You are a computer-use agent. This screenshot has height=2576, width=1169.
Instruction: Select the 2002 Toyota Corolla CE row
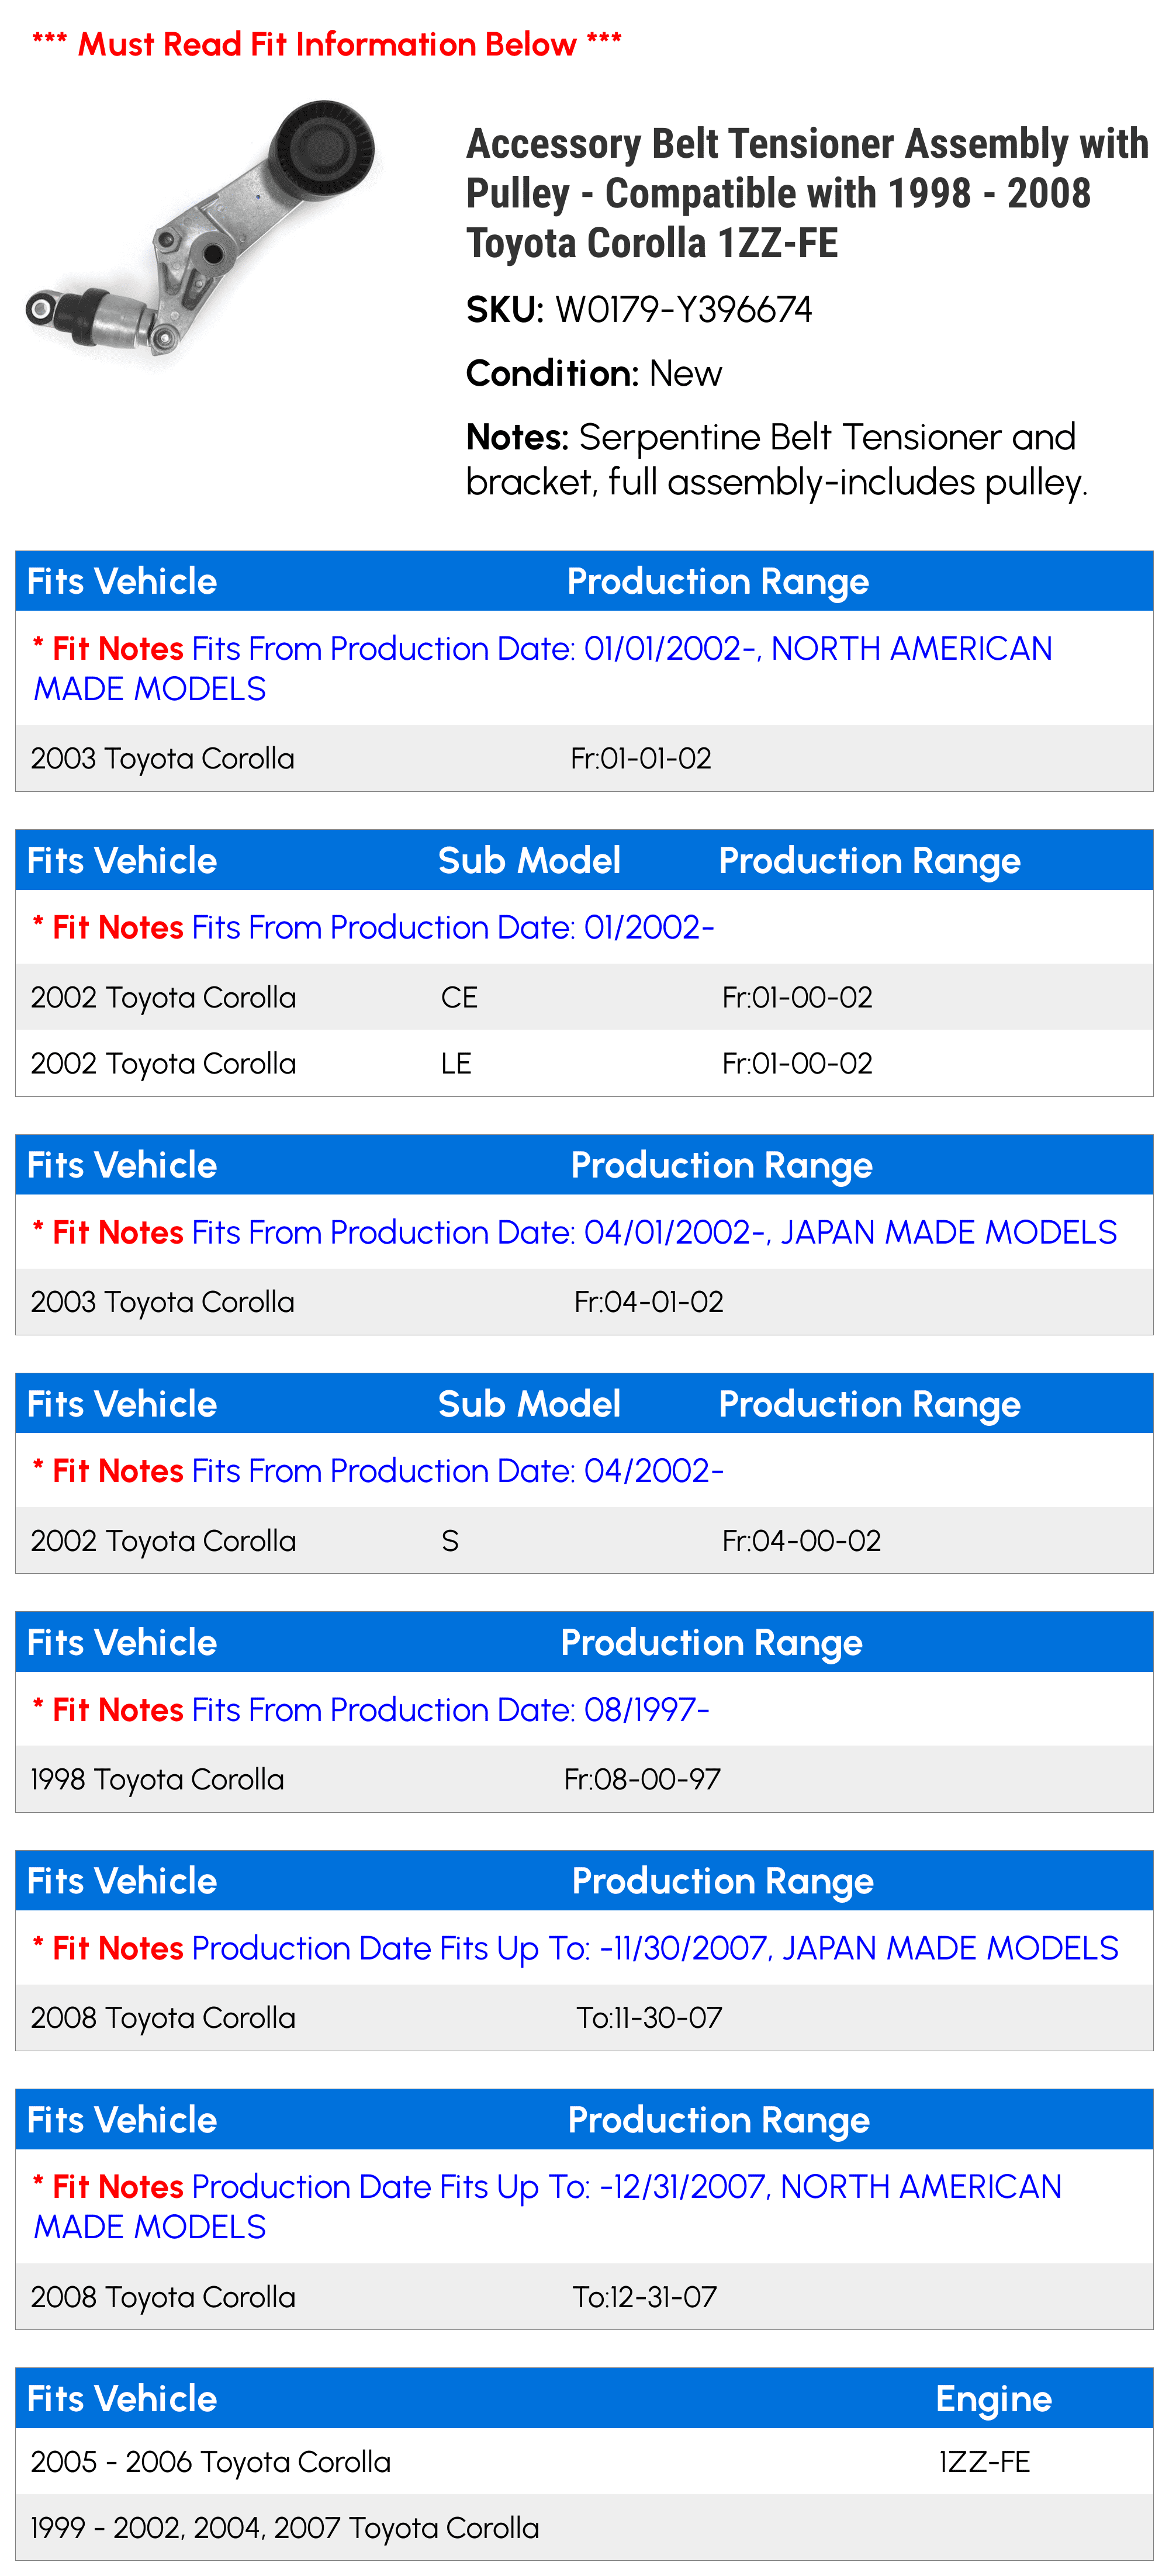pyautogui.click(x=584, y=997)
